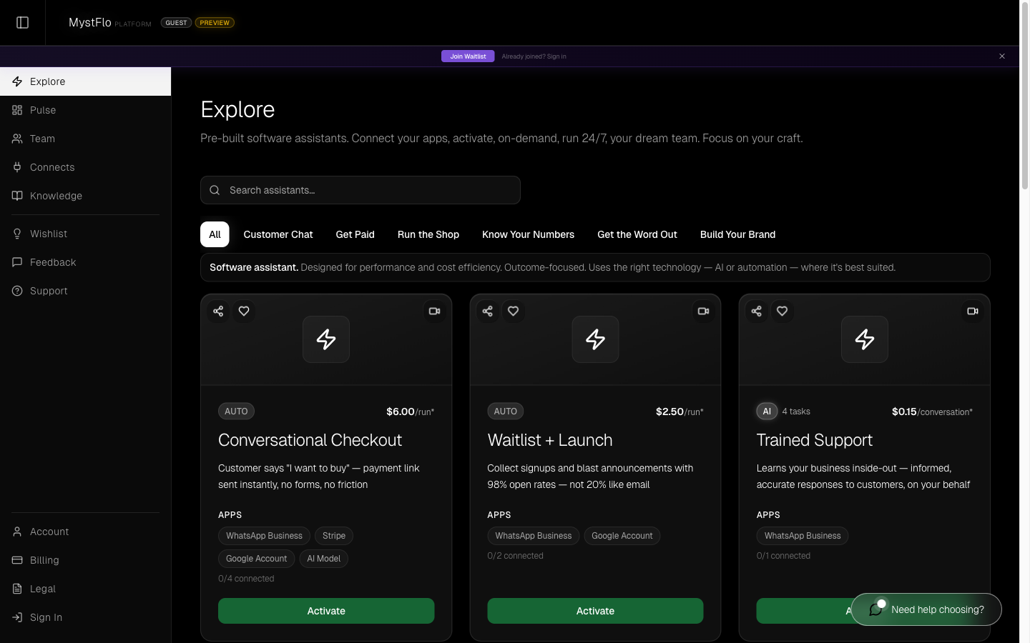Toggle the heart on the Waitlist + Launch card
Image resolution: width=1030 pixels, height=643 pixels.
pyautogui.click(x=513, y=311)
